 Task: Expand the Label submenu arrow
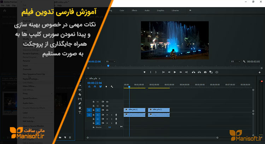[52, 113]
